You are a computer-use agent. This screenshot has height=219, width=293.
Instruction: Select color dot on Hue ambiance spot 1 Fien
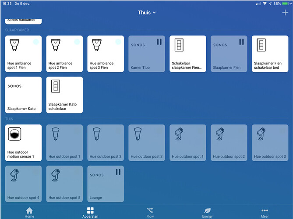[36, 42]
